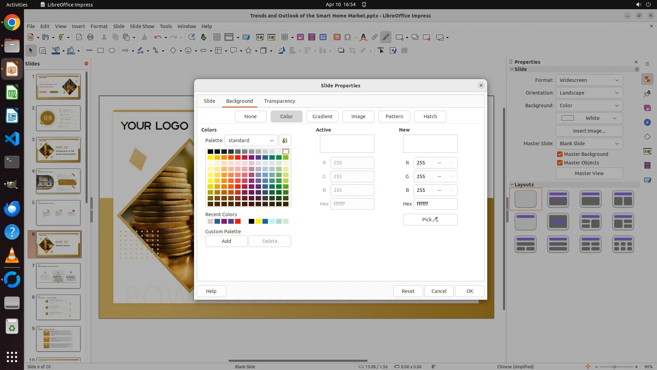Switch to the Transparency tab
This screenshot has width=657, height=370.
pyautogui.click(x=279, y=101)
